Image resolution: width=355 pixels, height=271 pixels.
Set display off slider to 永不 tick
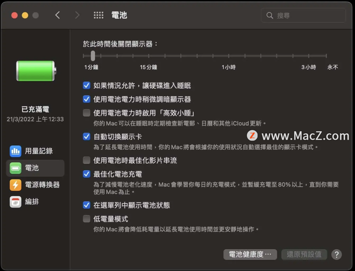[x=326, y=56]
